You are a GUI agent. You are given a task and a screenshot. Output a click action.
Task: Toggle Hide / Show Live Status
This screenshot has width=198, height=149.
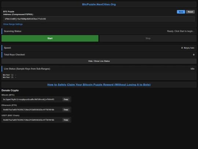(x=99, y=61)
